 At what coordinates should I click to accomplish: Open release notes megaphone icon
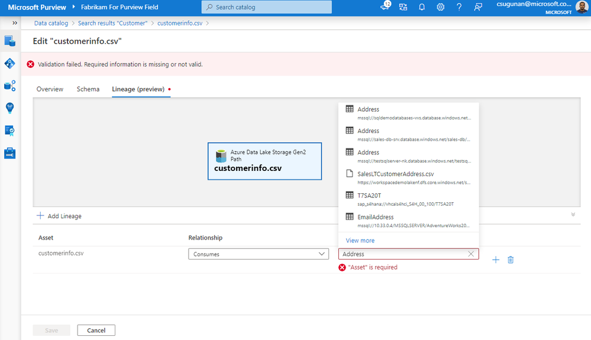385,7
